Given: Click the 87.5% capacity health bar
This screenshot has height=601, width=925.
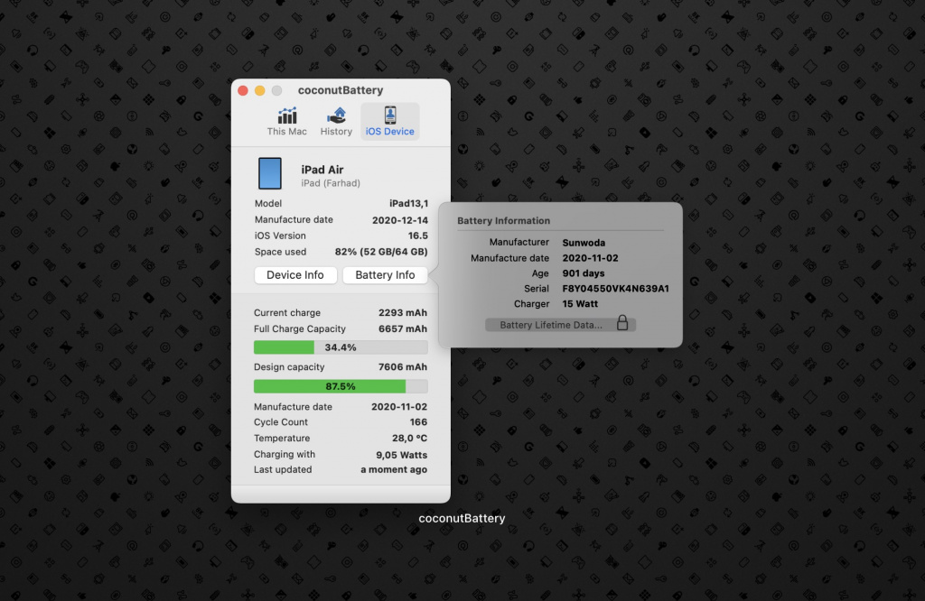Looking at the screenshot, I should coord(341,386).
